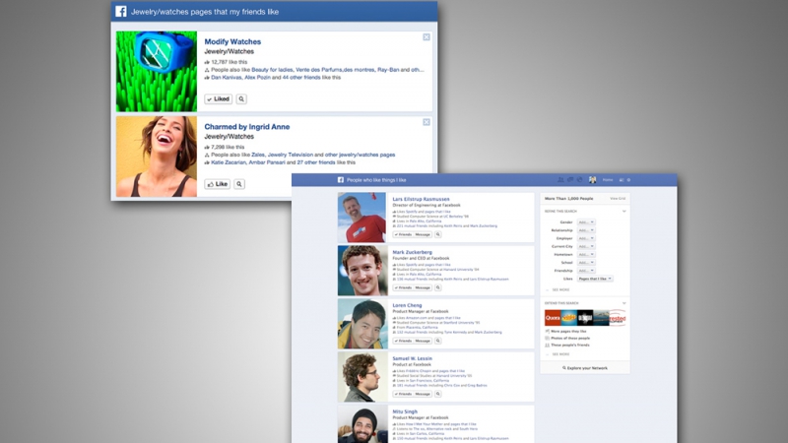Image resolution: width=788 pixels, height=443 pixels.
Task: Open the Gender filter dropdown
Action: pyautogui.click(x=585, y=222)
